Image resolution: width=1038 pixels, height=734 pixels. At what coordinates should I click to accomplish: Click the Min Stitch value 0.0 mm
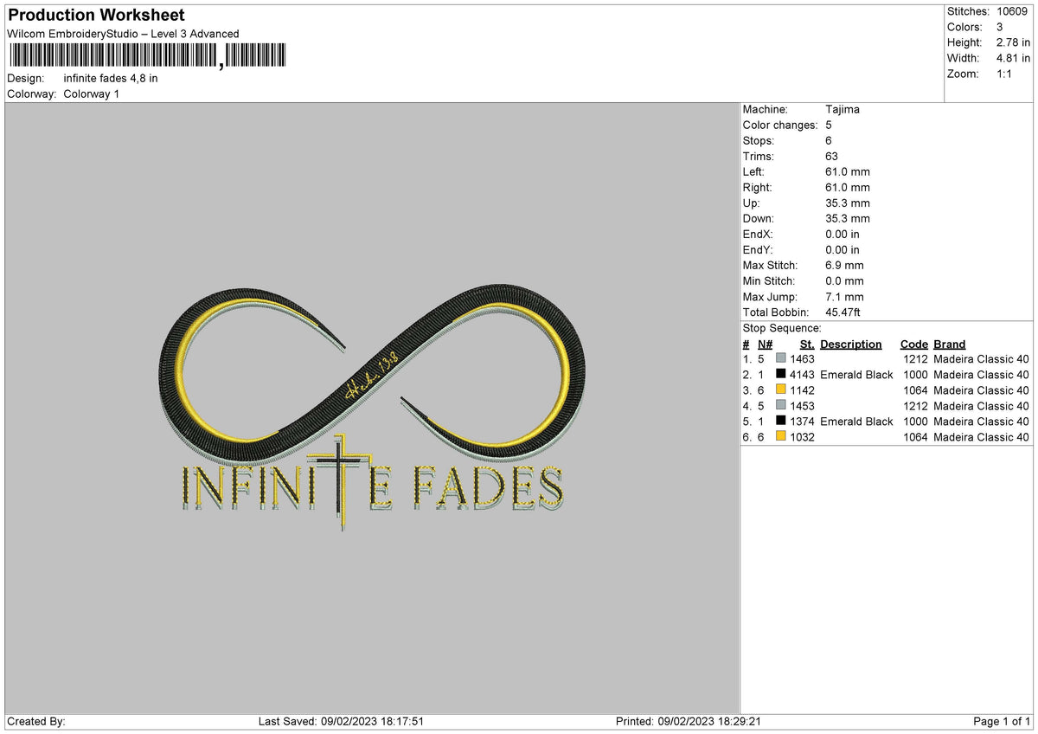click(844, 280)
